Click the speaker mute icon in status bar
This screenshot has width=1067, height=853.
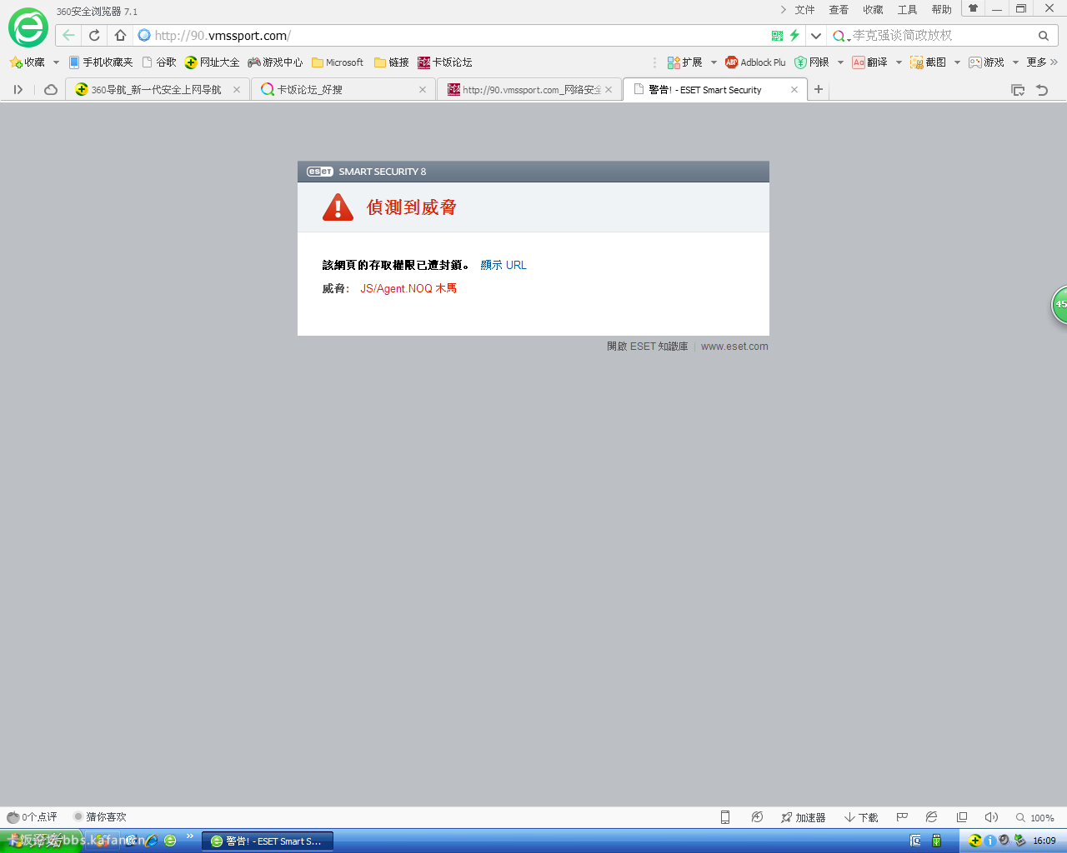click(x=991, y=817)
